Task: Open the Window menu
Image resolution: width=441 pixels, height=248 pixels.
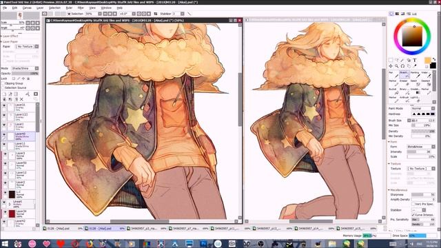Action: 106,8
